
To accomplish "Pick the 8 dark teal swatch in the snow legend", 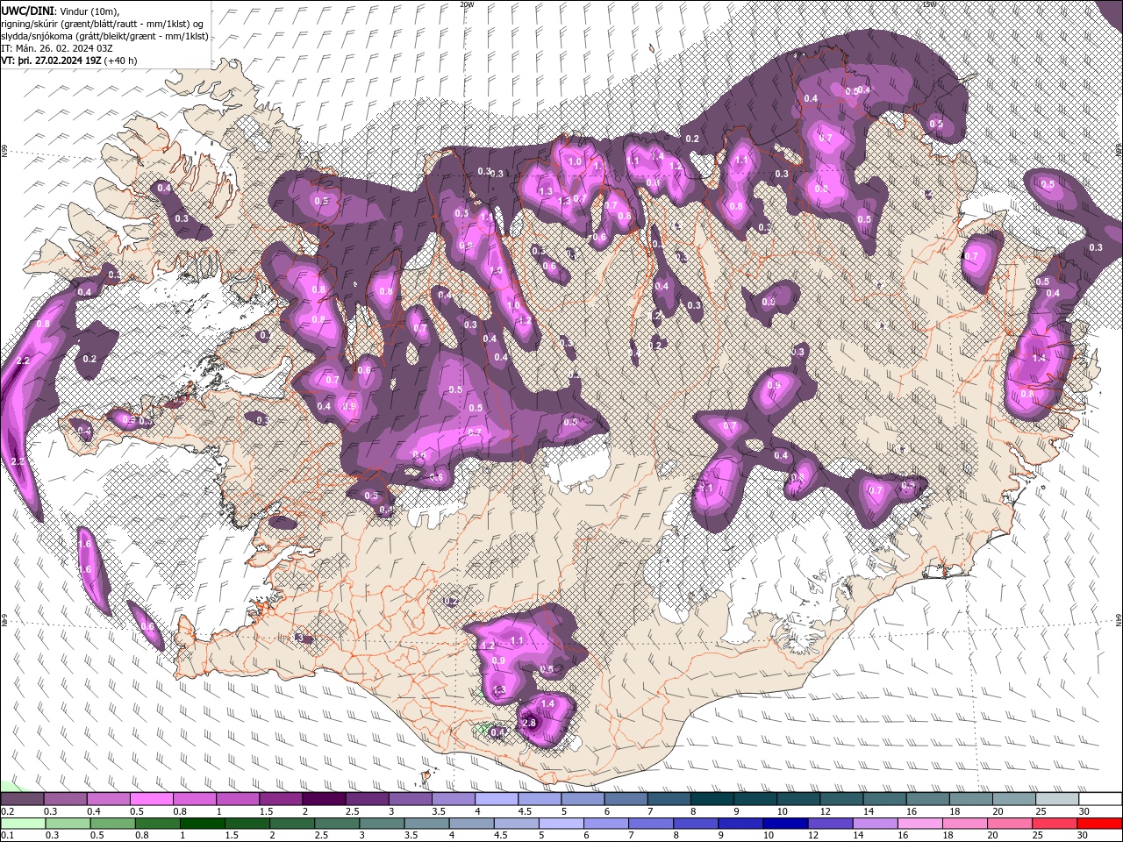I will 712,799.
